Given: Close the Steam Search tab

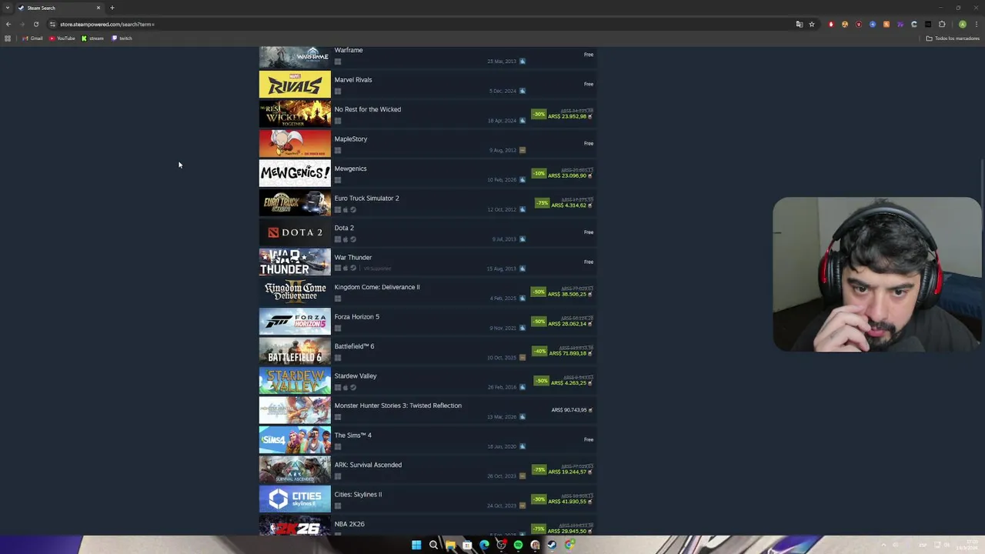Looking at the screenshot, I should (x=98, y=8).
